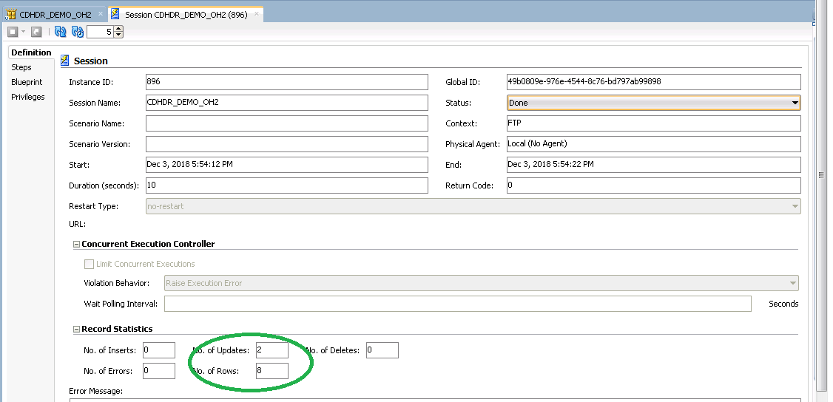Open the dropdown arrow beside the Stop icon
833x402 pixels.
click(23, 33)
